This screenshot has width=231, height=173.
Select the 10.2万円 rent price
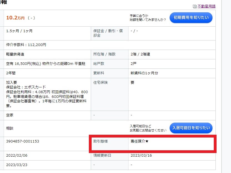[15, 18]
